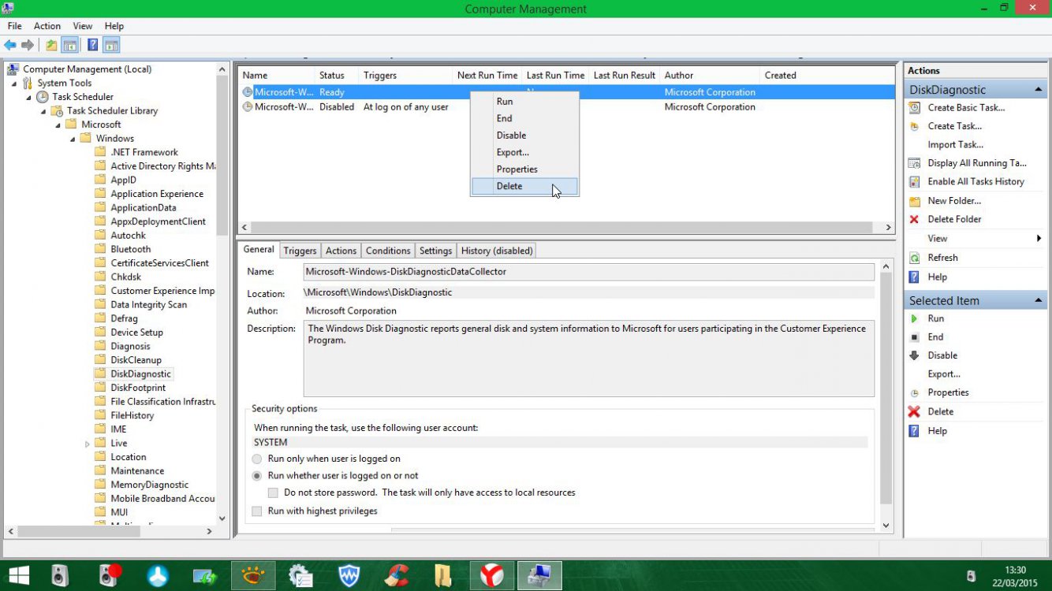Select the MemoryDiagnostic folder in tree

pos(149,485)
